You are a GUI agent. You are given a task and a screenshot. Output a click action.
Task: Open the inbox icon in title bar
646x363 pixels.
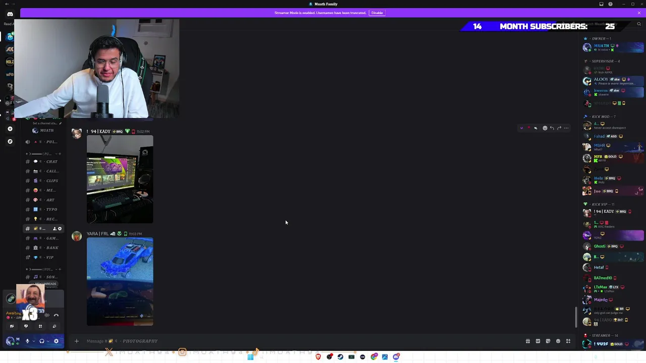coord(601,4)
